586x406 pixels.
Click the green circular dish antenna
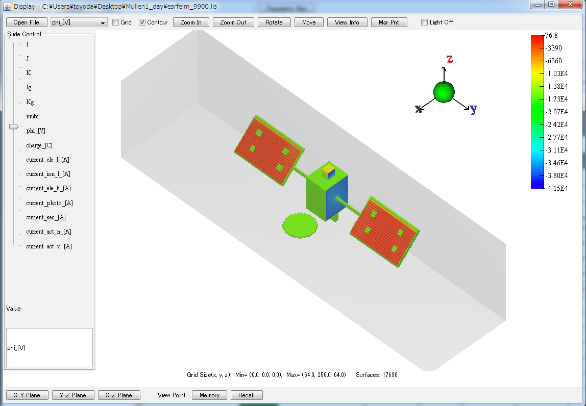[x=300, y=225]
